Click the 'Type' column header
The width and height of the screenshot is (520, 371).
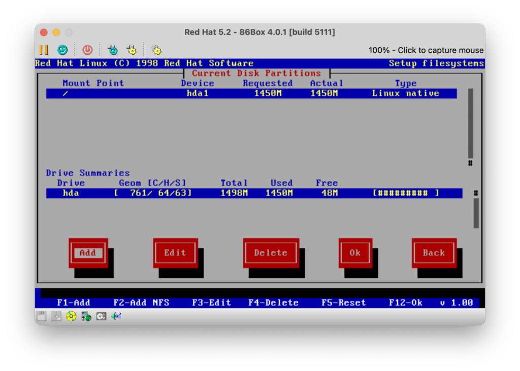(x=406, y=84)
